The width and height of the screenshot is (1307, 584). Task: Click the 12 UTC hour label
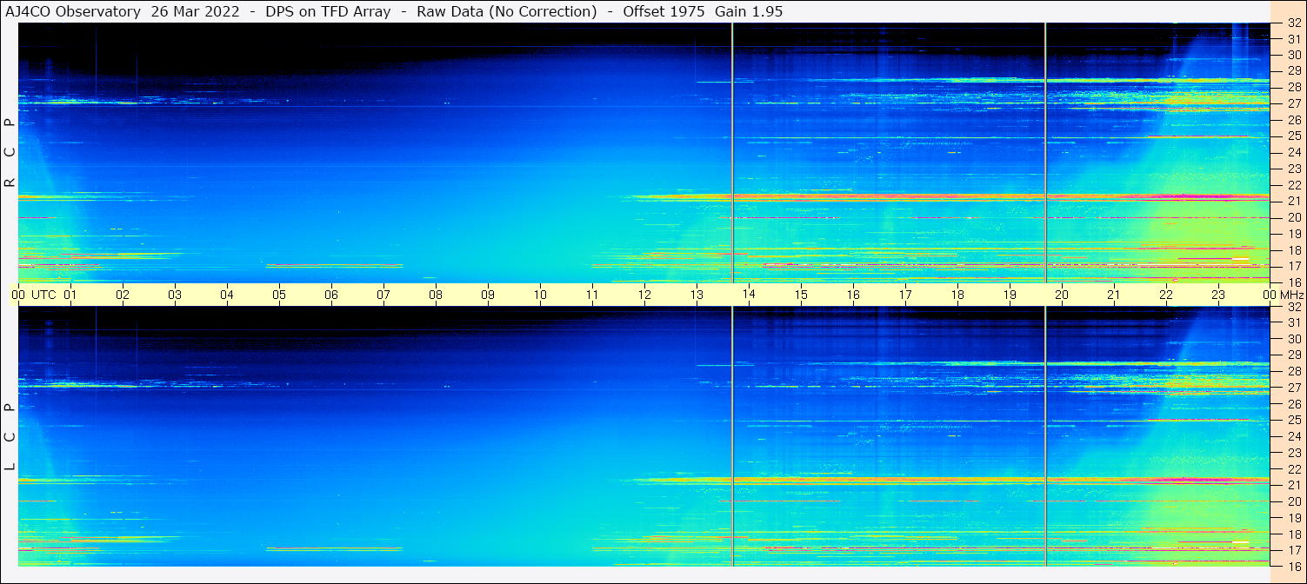pos(644,295)
